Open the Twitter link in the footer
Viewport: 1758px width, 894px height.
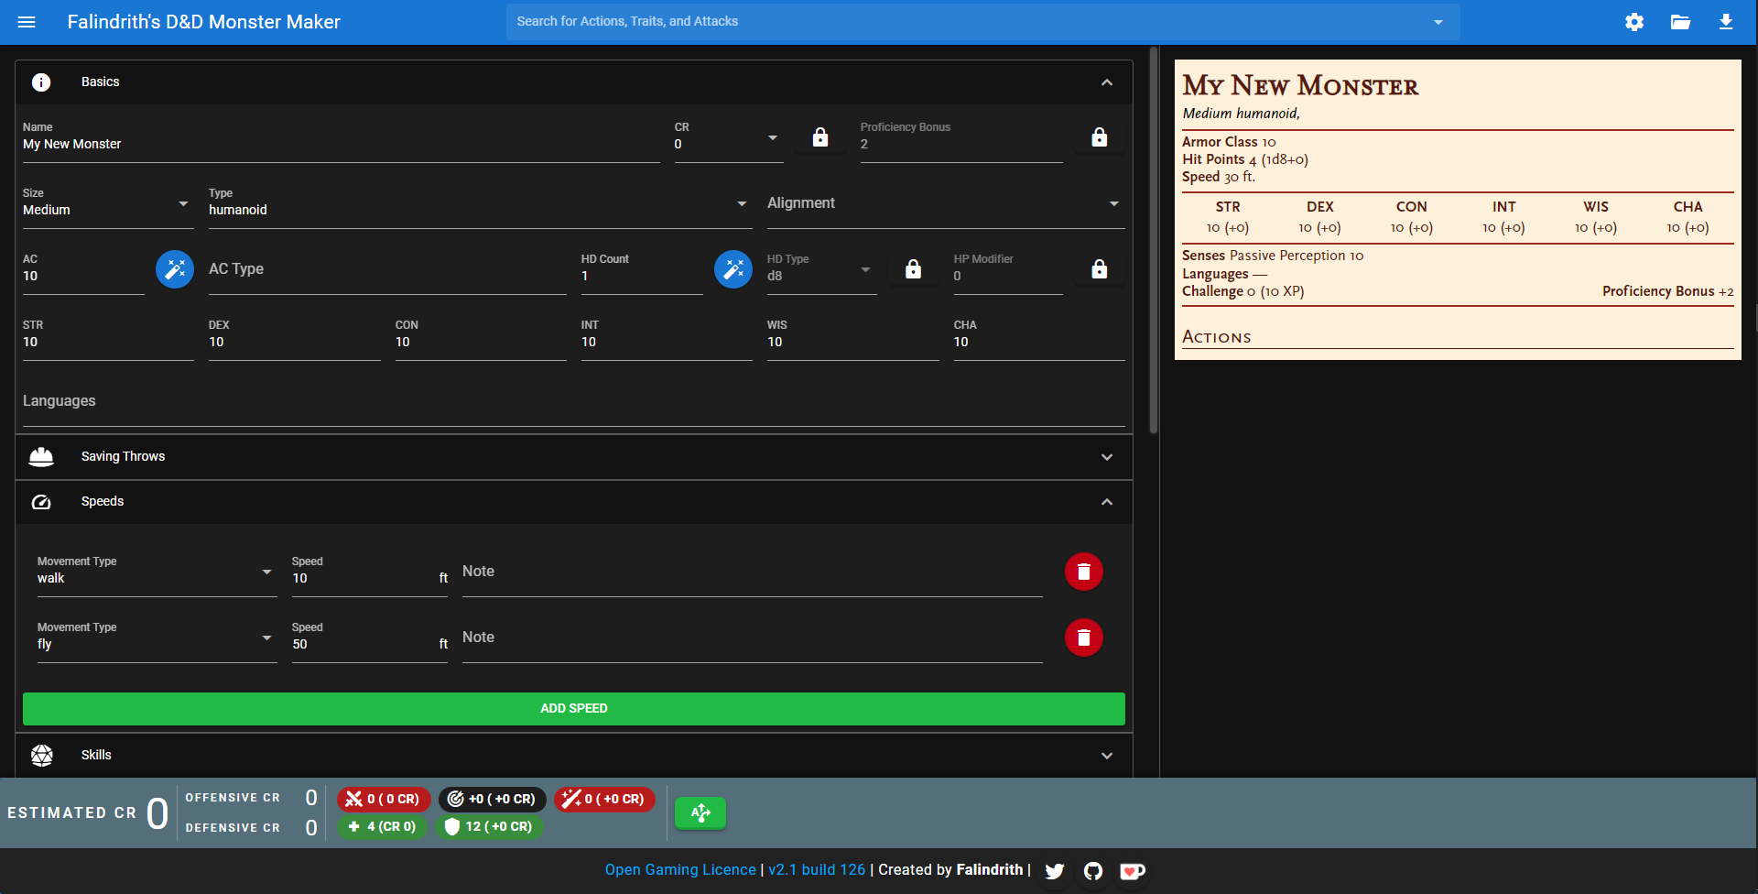(x=1055, y=870)
